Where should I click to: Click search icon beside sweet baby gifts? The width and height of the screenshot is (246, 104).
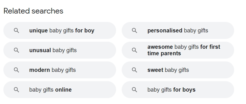pos(134,70)
